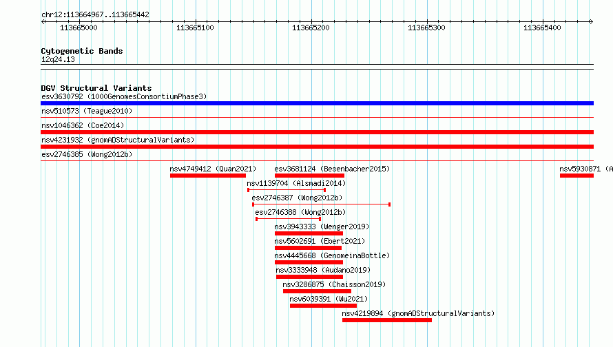Image resolution: width=613 pixels, height=347 pixels.
Task: Open nsv4445668 (GenomeinaBottle) label
Action: [x=332, y=255]
